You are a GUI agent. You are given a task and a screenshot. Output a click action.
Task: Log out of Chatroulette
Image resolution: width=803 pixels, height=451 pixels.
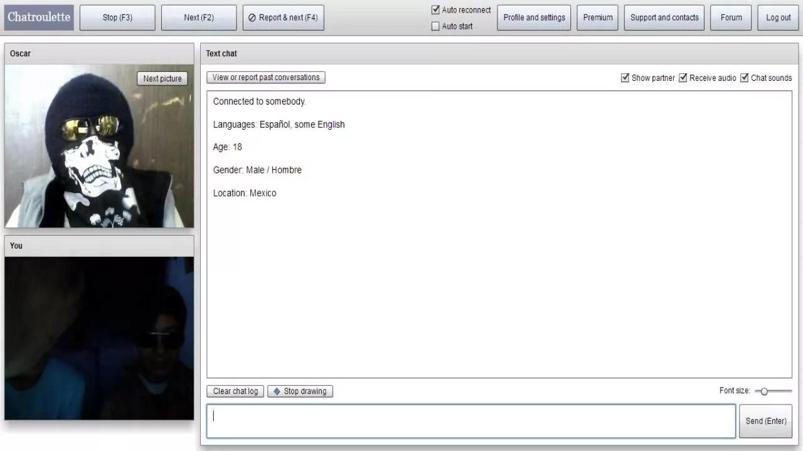(779, 18)
